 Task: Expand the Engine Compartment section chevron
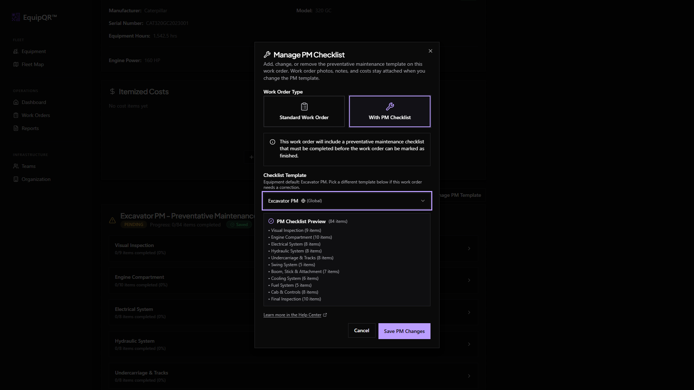[469, 280]
